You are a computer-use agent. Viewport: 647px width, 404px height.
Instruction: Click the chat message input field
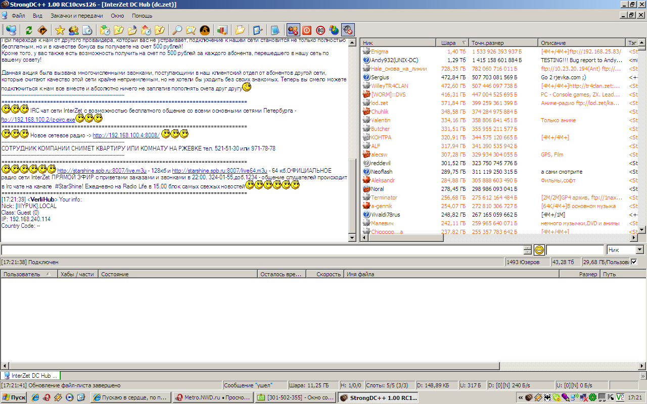(x=262, y=250)
